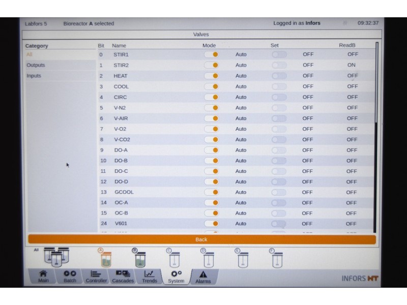407x305 pixels.
Task: Toggle the Set switch for V601
Action: click(x=279, y=224)
